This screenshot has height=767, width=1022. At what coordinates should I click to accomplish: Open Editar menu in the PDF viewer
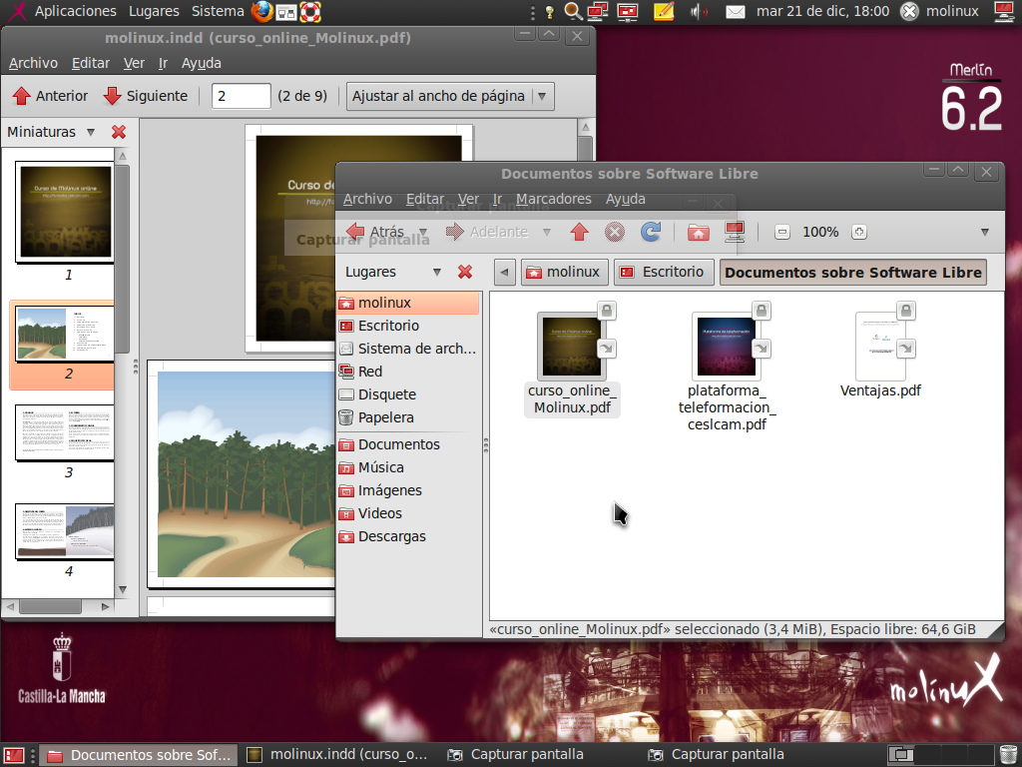click(91, 63)
